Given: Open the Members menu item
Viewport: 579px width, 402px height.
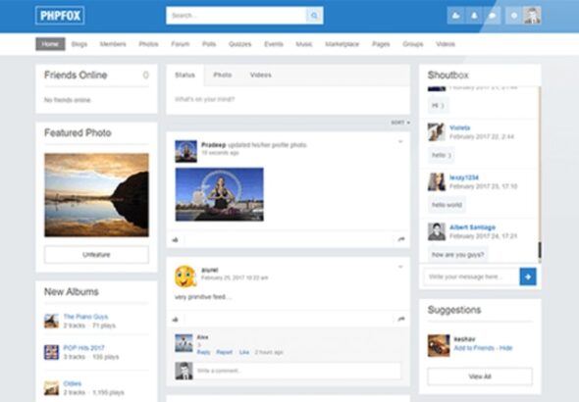Looking at the screenshot, I should [113, 44].
